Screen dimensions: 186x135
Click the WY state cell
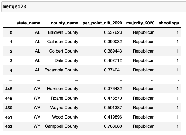pos(37,126)
